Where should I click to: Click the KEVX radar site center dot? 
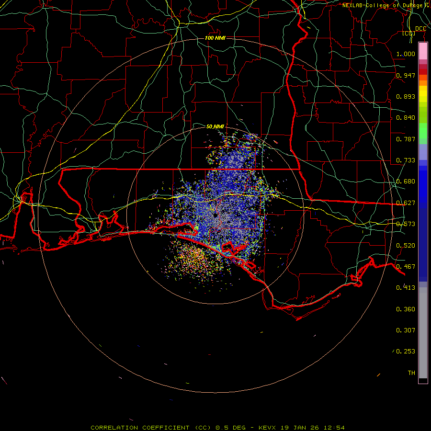point(215,215)
